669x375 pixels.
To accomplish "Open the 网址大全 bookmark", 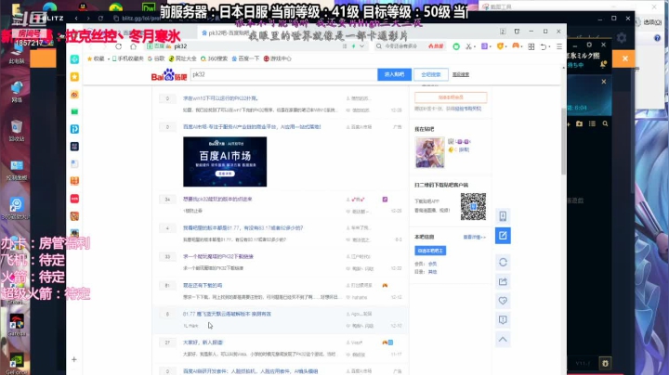I will (x=183, y=58).
